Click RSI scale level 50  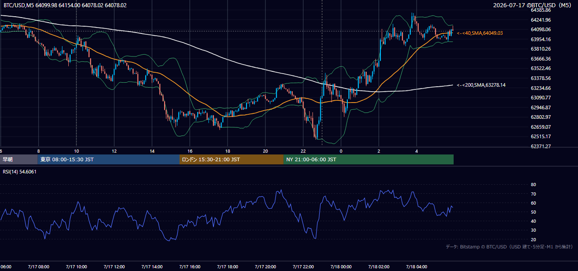click(x=533, y=212)
